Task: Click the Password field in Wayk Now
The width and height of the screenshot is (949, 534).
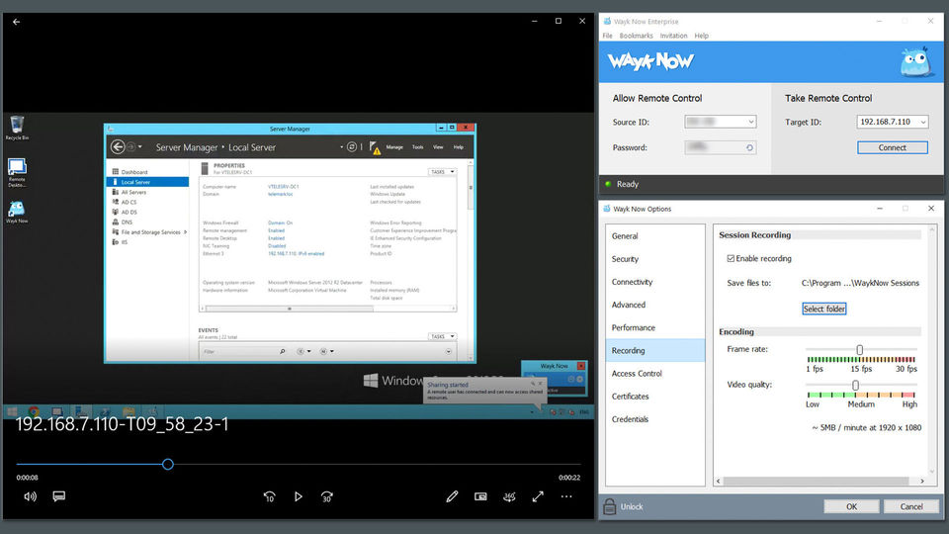Action: click(x=721, y=147)
